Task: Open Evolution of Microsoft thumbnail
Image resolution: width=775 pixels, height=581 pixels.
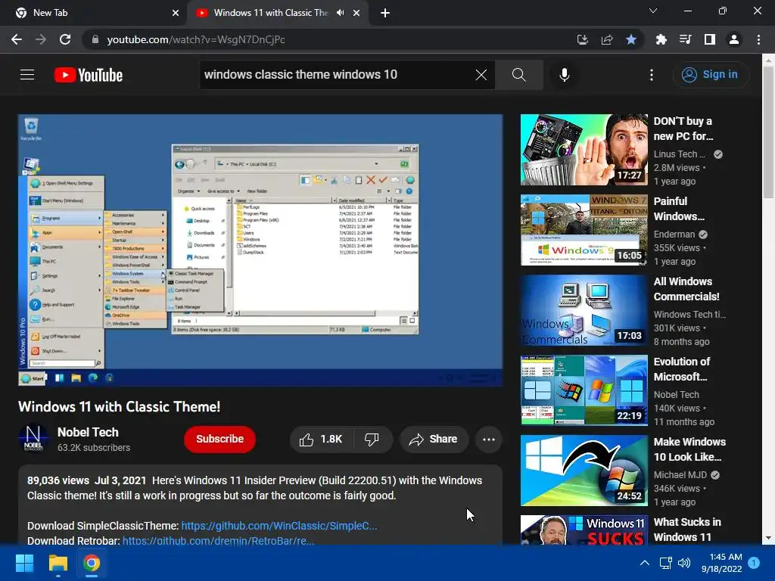Action: 584,390
